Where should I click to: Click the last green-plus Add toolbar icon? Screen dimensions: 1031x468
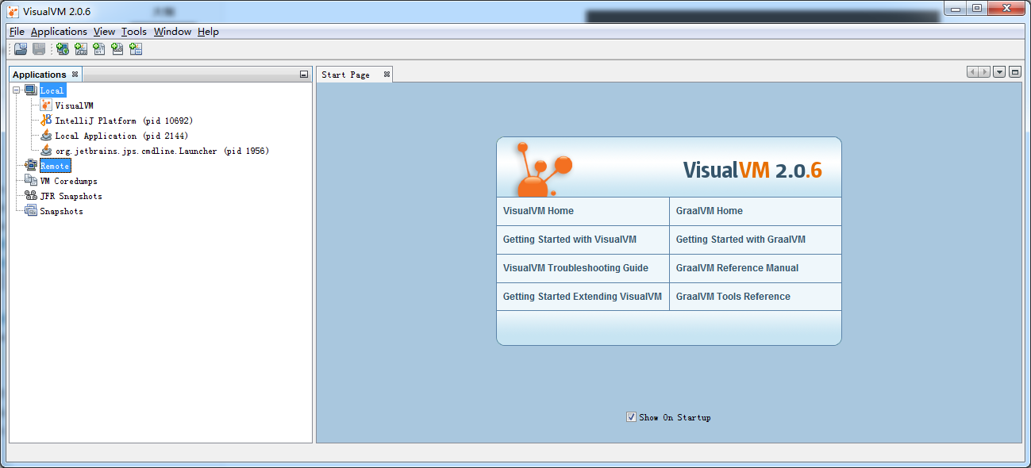click(136, 49)
